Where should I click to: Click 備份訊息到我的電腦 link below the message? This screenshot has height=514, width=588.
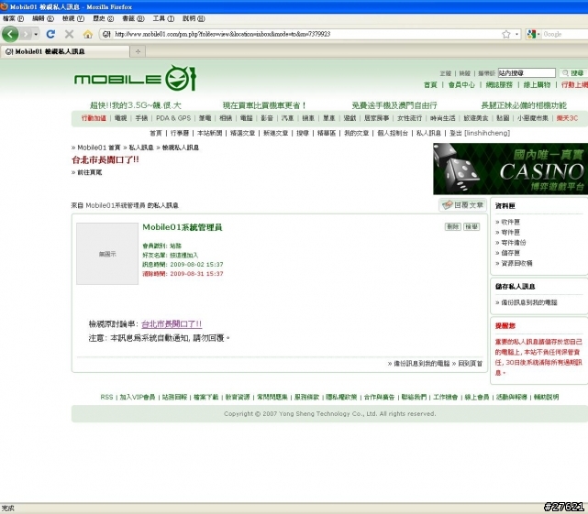(x=421, y=364)
